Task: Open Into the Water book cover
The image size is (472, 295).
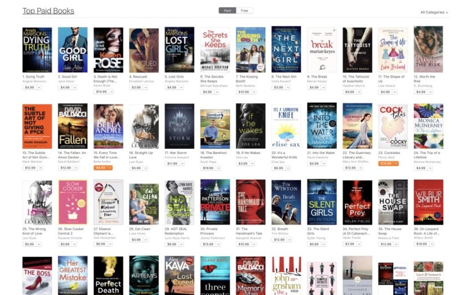Action: 322,126
